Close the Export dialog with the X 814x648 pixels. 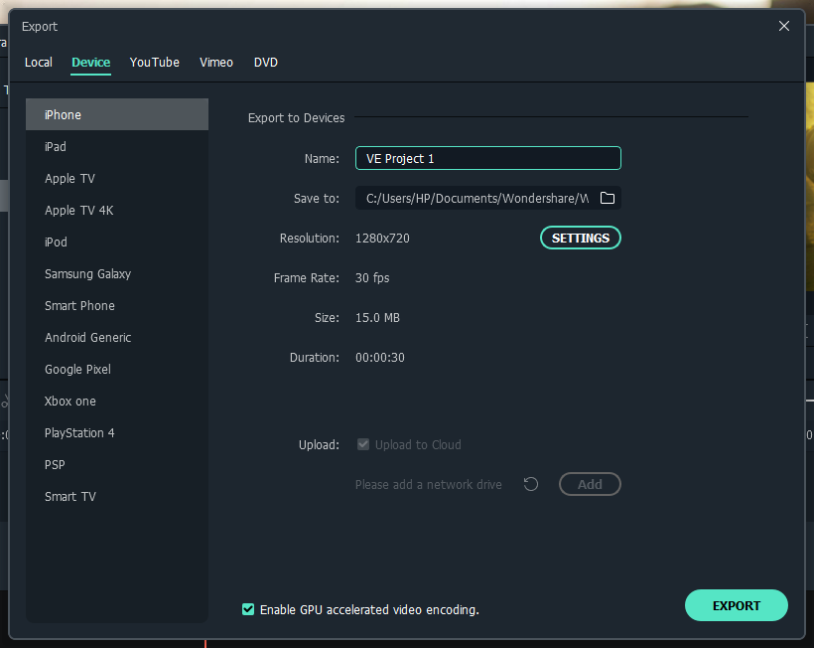[x=784, y=27]
